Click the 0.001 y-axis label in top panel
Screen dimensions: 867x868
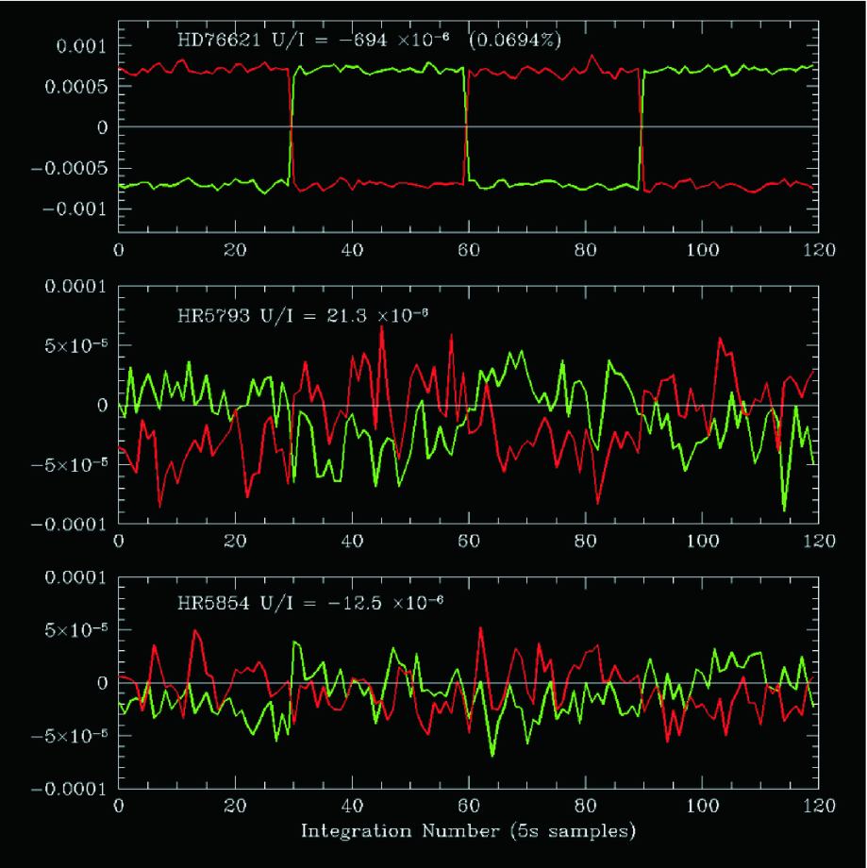pyautogui.click(x=82, y=45)
